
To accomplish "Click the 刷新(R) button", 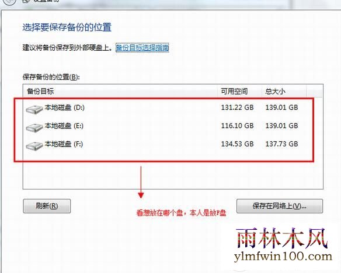I will [47, 206].
